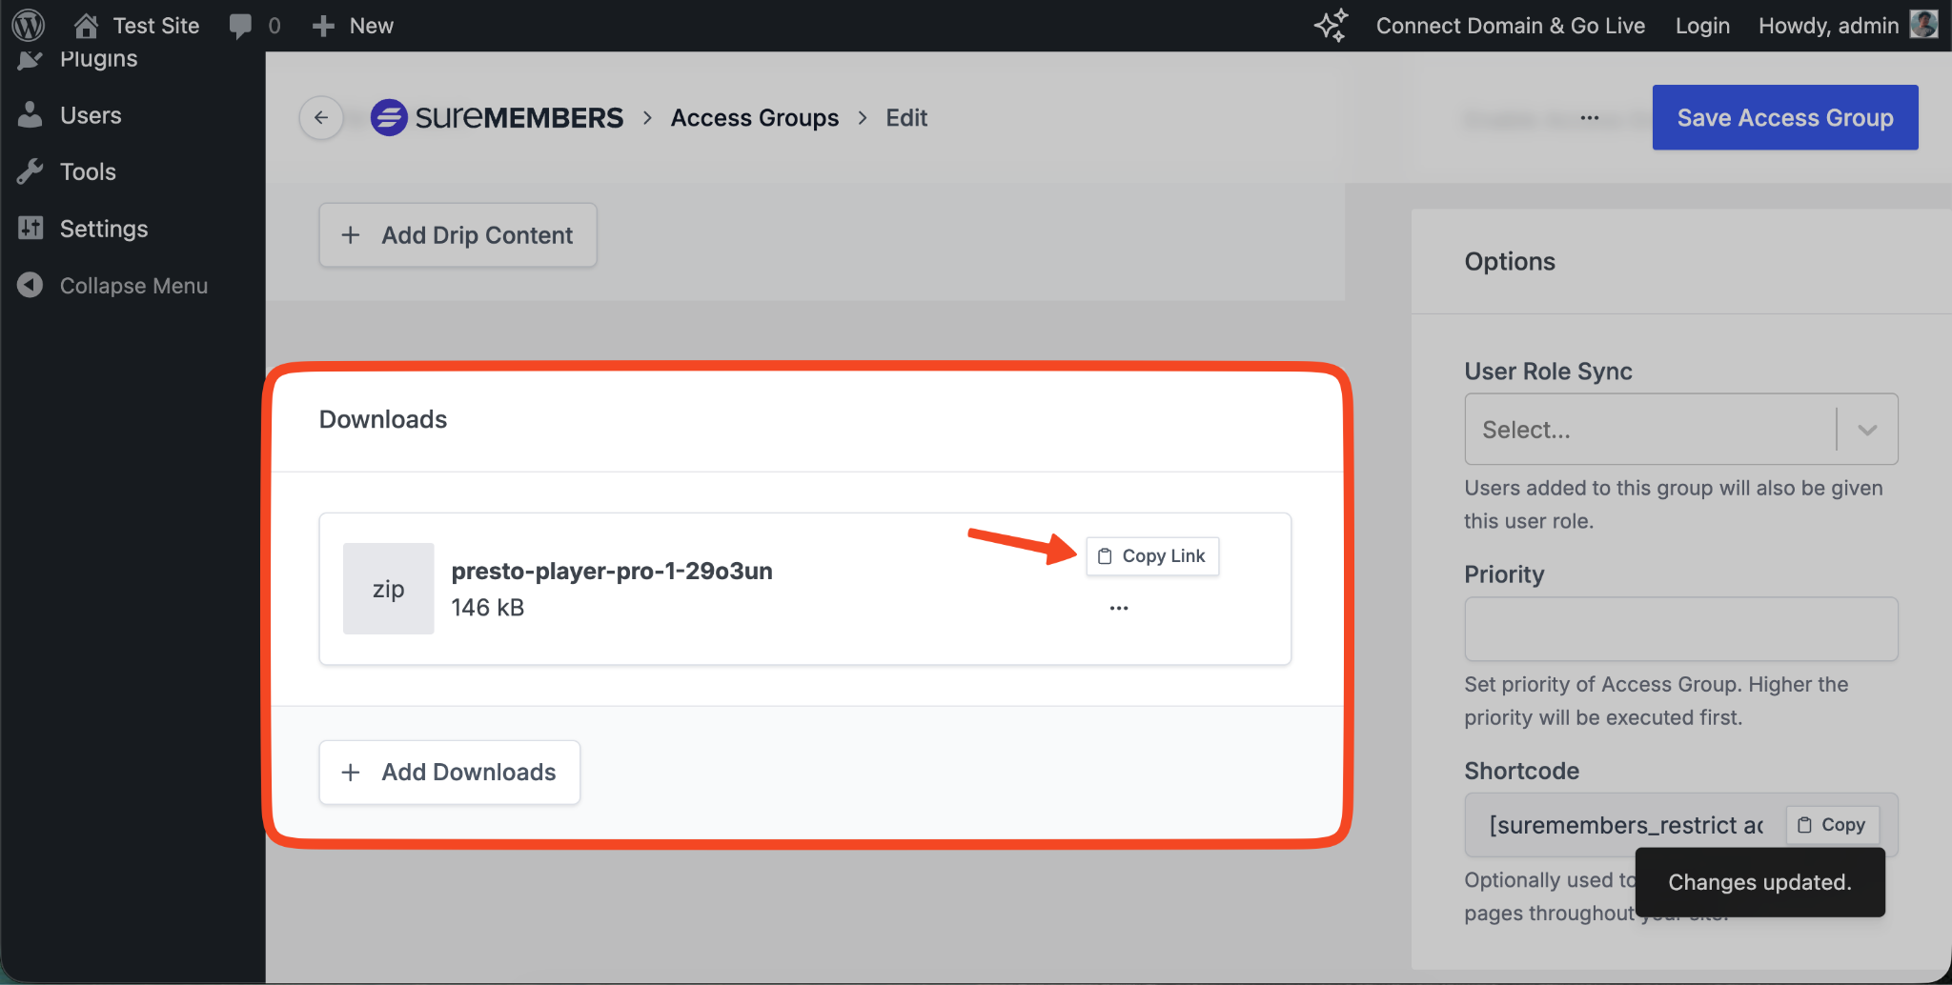Open the comments bubble icon
Screen dimensions: 1952x985
coord(240,26)
